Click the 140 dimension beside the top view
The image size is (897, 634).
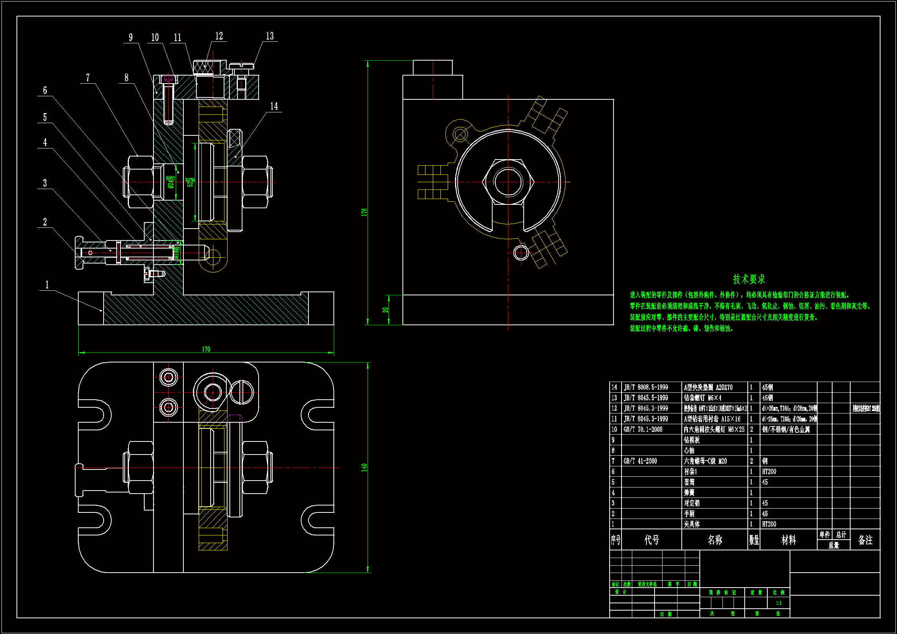click(364, 467)
